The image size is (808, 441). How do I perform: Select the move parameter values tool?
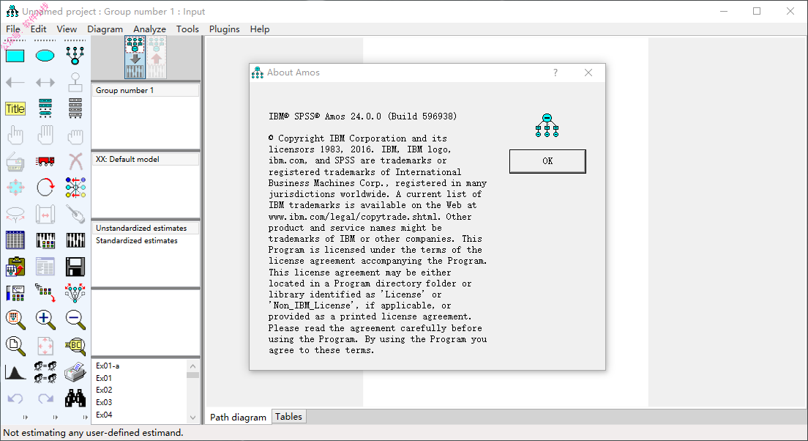pos(15,214)
